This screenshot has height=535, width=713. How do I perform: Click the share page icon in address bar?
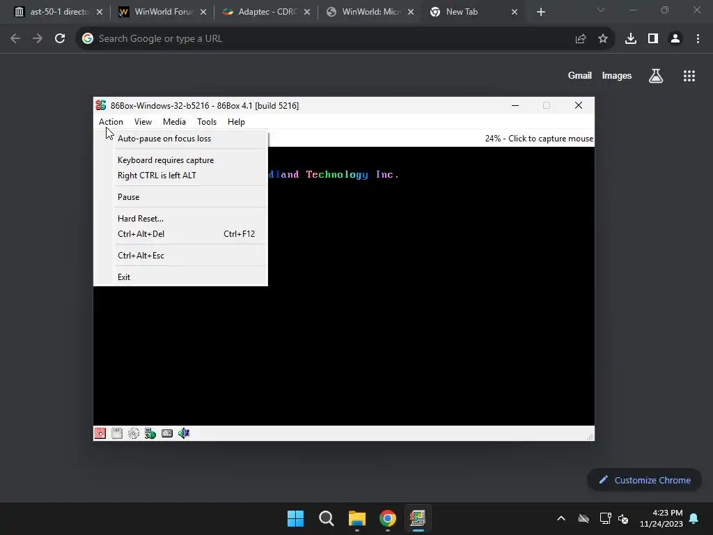pos(581,39)
